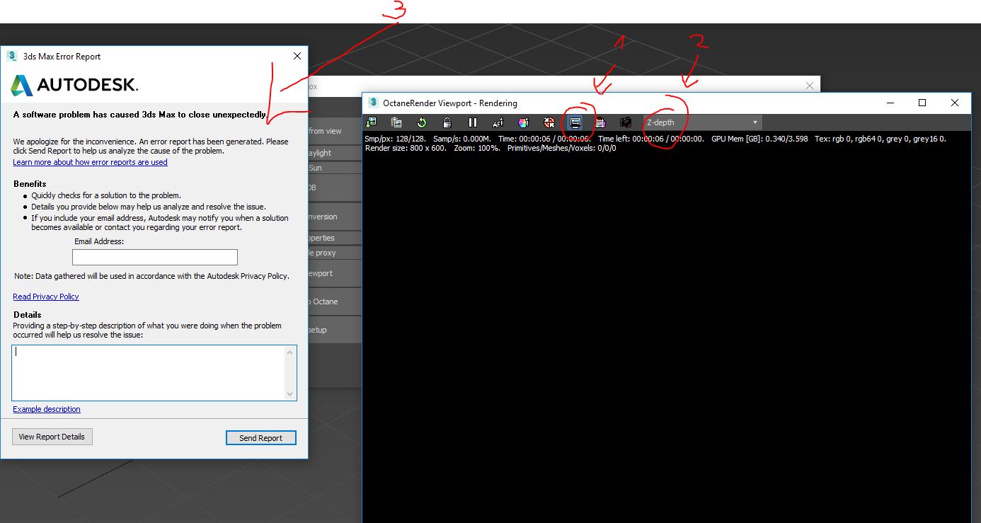981x523 pixels.
Task: Click the red-and-white ring picker icon
Action: [549, 122]
